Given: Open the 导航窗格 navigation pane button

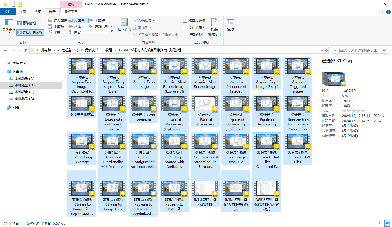Looking at the screenshot, I should 9,26.
